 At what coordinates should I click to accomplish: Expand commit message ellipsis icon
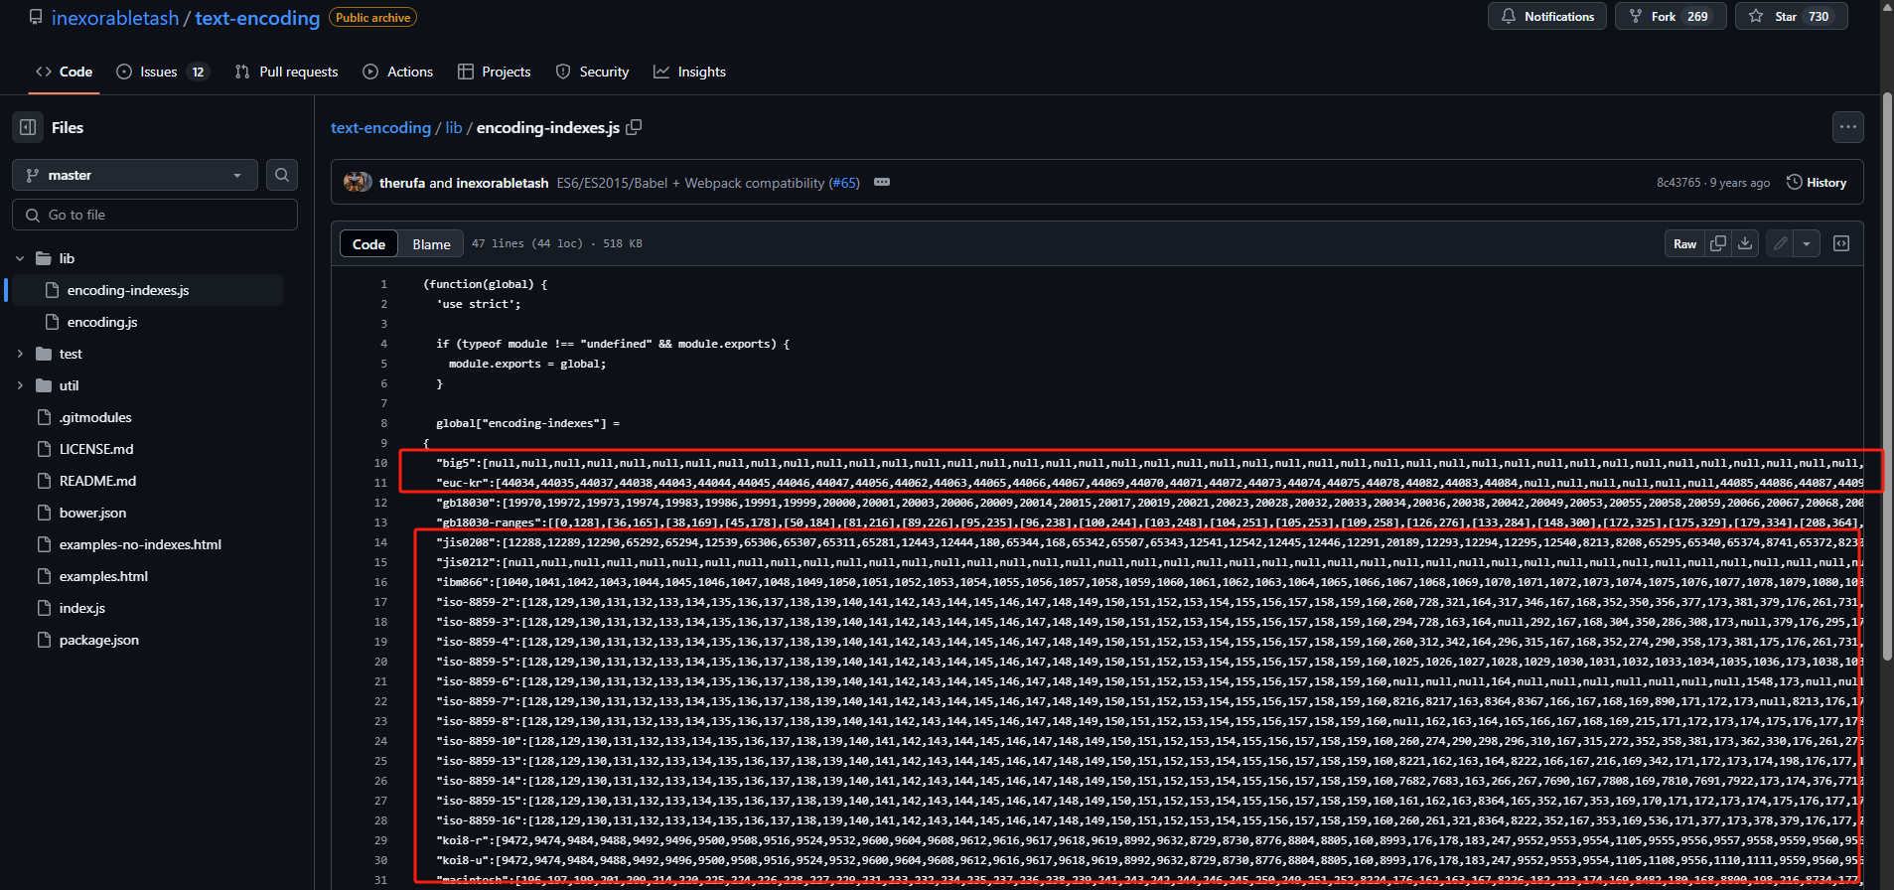pyautogui.click(x=882, y=183)
